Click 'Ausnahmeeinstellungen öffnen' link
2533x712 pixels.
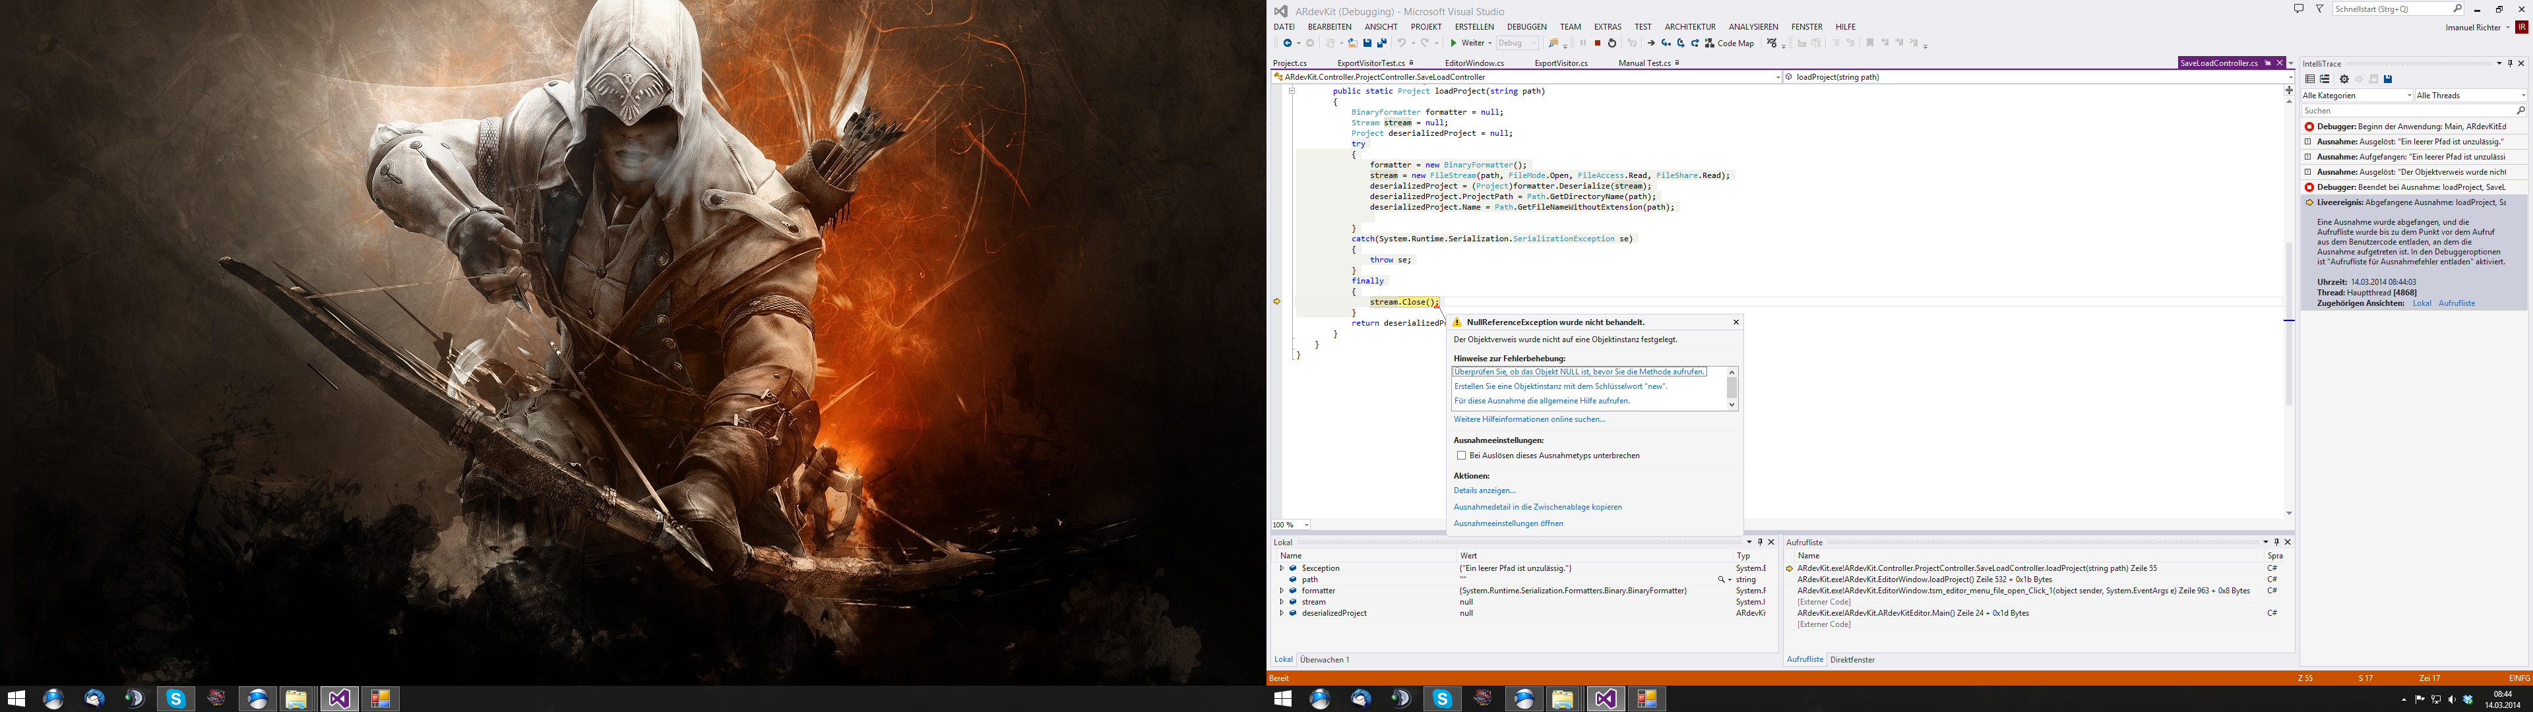1509,524
